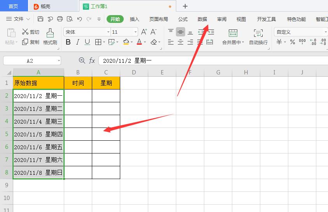The height and width of the screenshot is (212, 328).
Task: Redo the last action
Action: tap(89, 19)
